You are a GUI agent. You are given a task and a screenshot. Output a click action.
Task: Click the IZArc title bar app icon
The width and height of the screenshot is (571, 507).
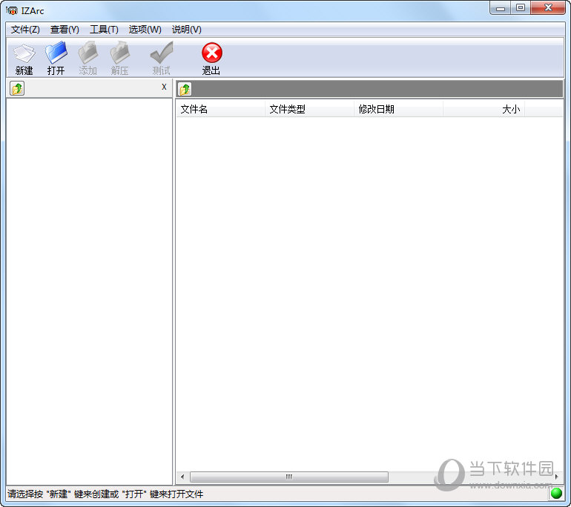coord(12,11)
